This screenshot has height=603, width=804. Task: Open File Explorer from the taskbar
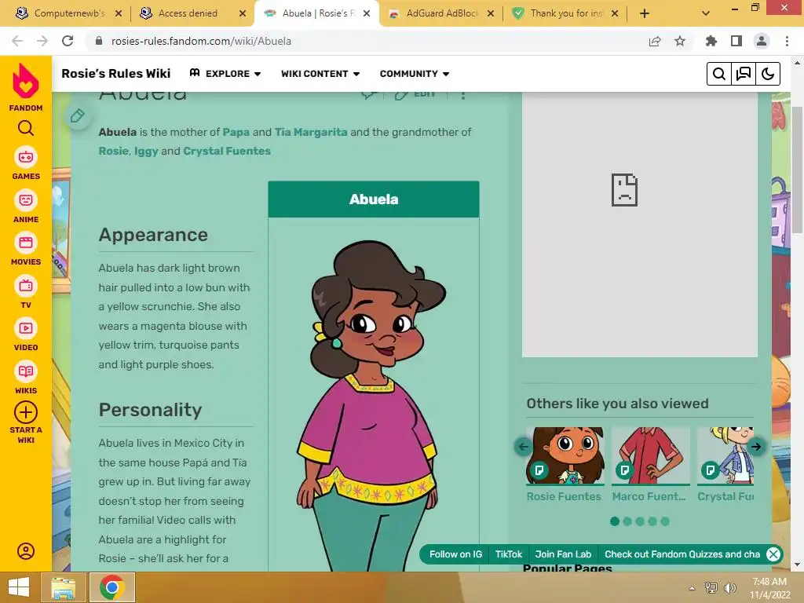click(63, 587)
